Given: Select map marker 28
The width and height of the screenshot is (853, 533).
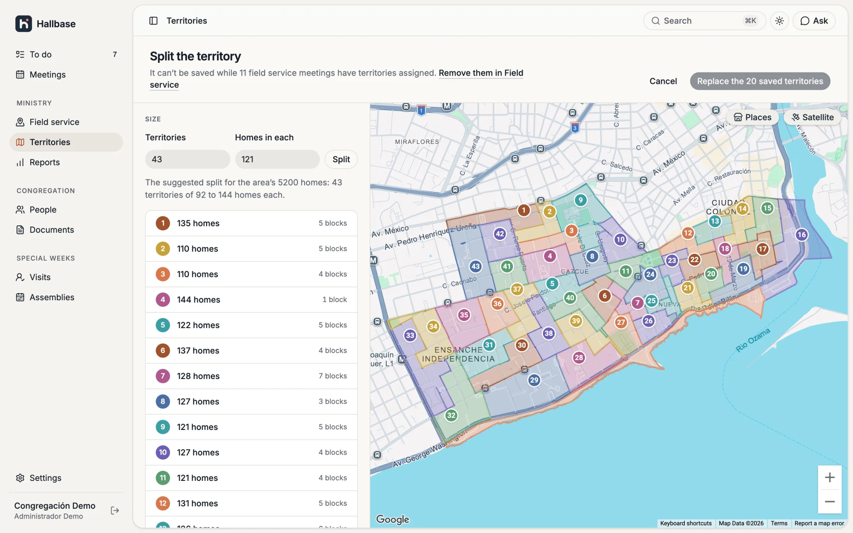Looking at the screenshot, I should pos(579,357).
